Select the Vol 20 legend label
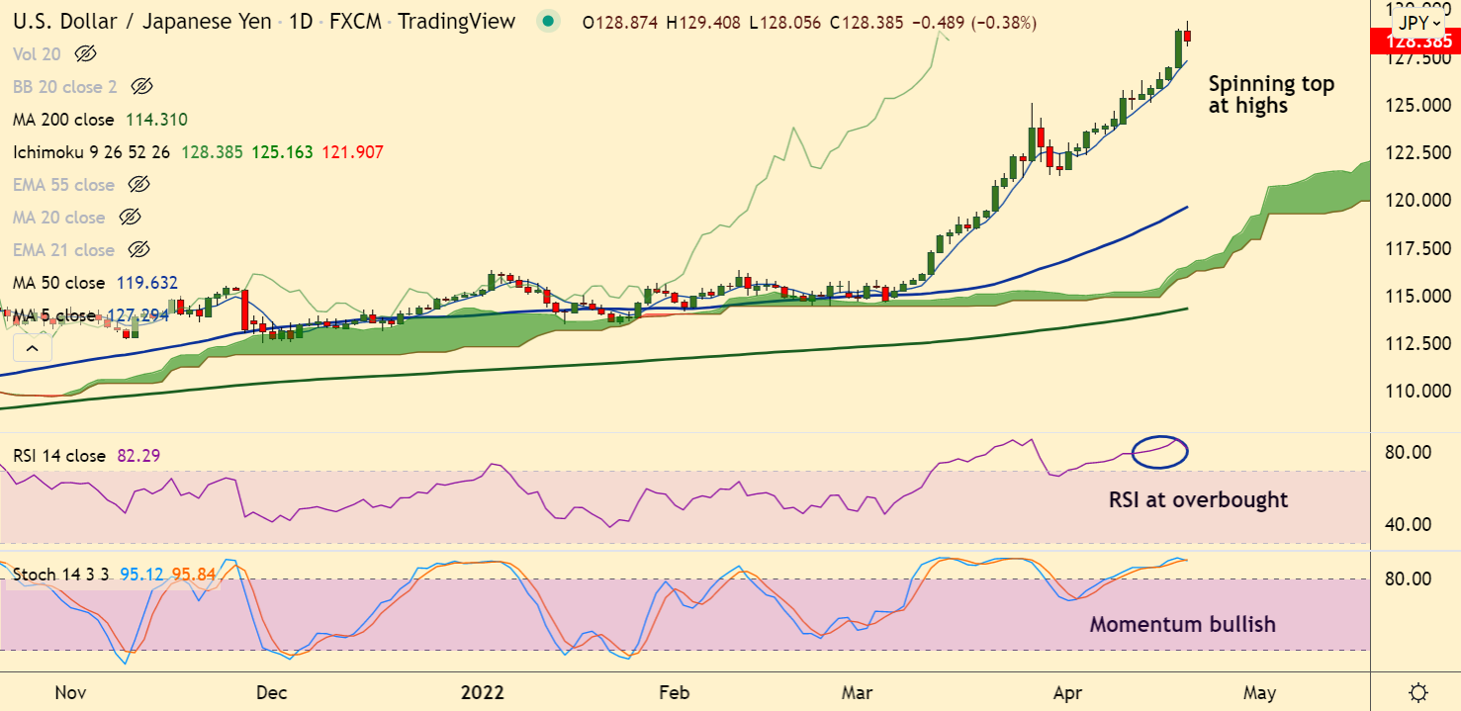This screenshot has width=1461, height=711. point(37,54)
